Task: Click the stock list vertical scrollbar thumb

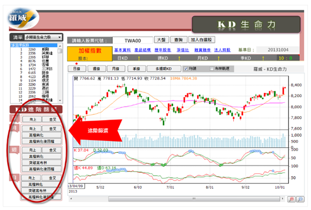Action: point(60,51)
